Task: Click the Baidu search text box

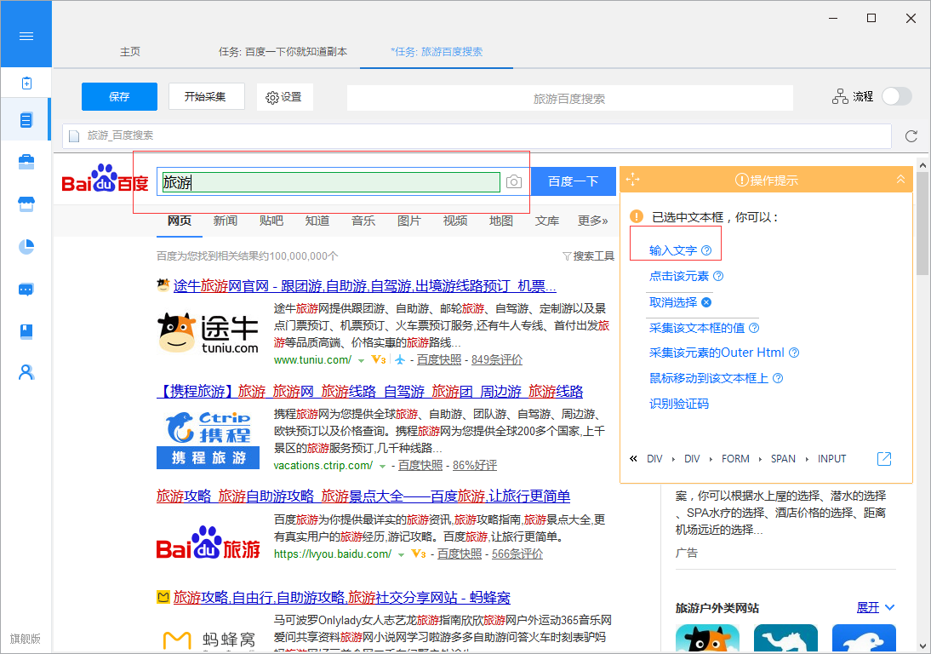Action: tap(331, 181)
